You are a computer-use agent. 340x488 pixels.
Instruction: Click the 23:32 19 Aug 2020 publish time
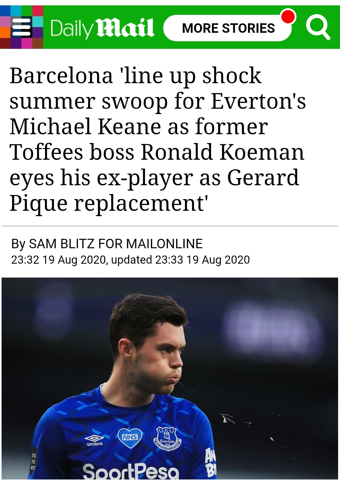tap(58, 260)
